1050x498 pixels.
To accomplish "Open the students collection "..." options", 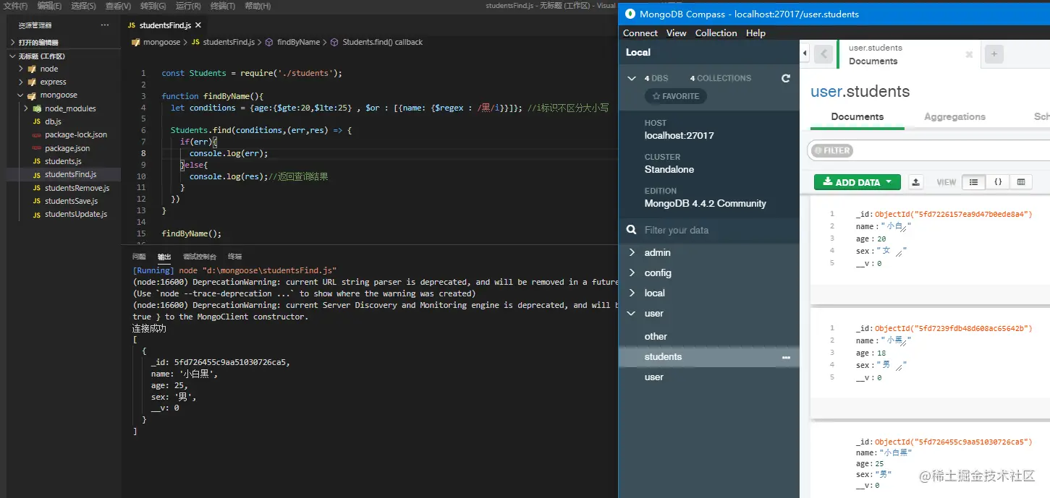I will 786,357.
